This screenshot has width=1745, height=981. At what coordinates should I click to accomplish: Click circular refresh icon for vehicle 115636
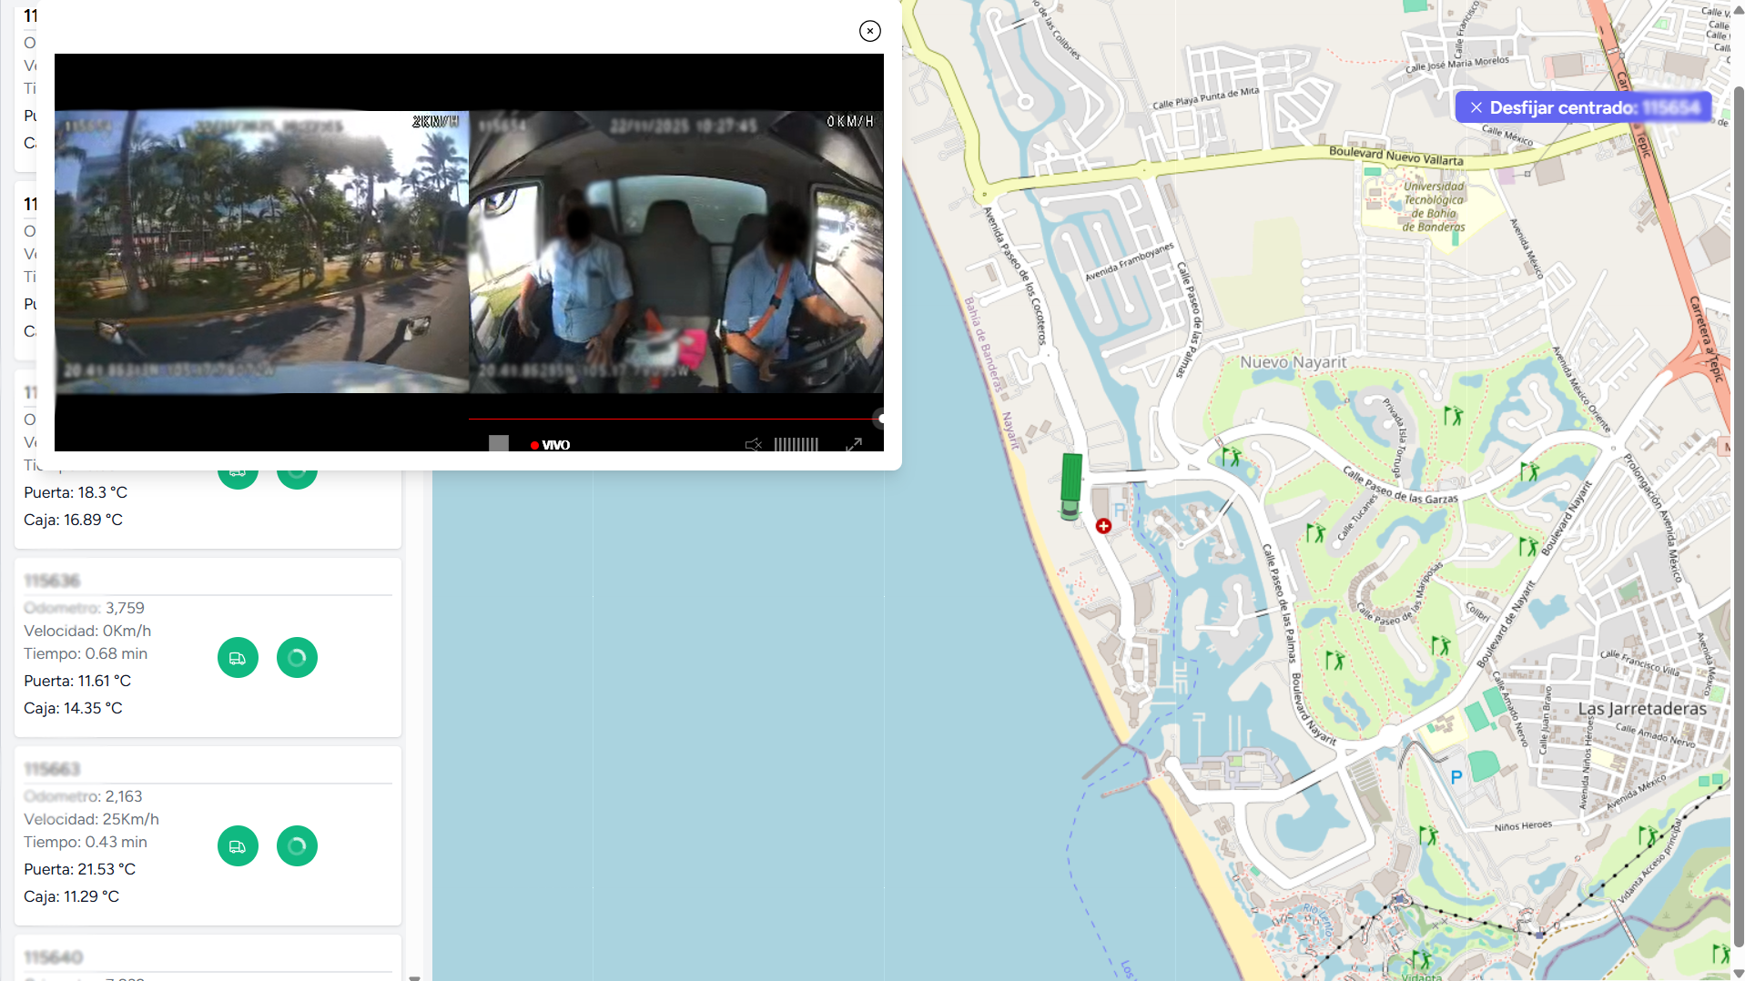(x=297, y=658)
